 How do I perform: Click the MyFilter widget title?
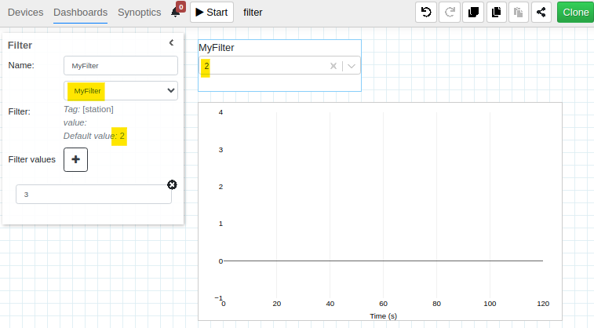217,48
